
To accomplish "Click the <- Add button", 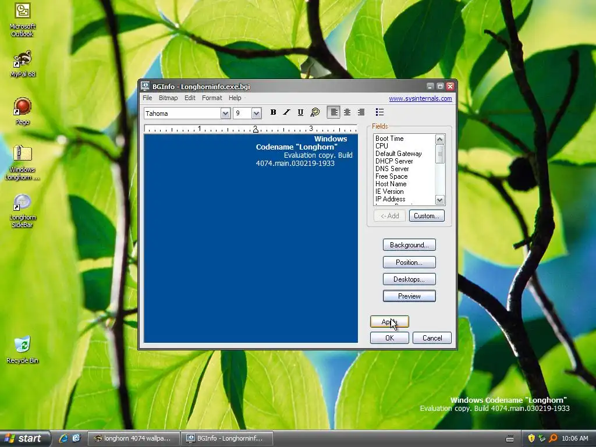I will coord(389,216).
